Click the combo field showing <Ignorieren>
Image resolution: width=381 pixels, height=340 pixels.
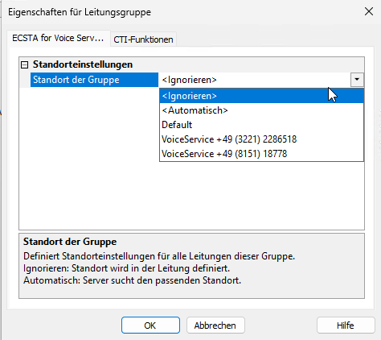[x=255, y=80]
